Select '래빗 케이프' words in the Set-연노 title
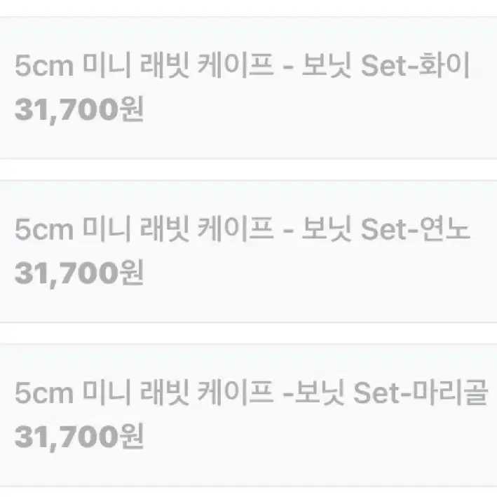497x497 pixels. (x=207, y=229)
